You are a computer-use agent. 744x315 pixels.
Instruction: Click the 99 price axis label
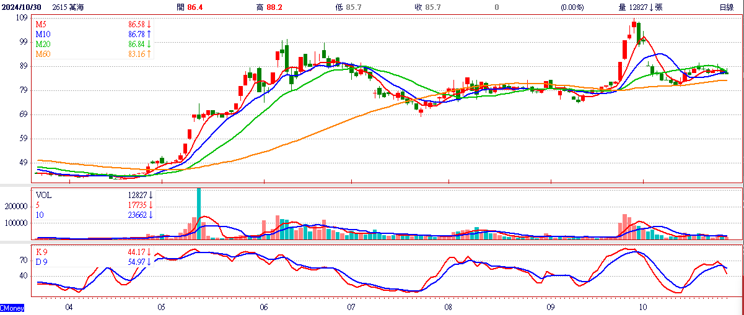[24, 41]
